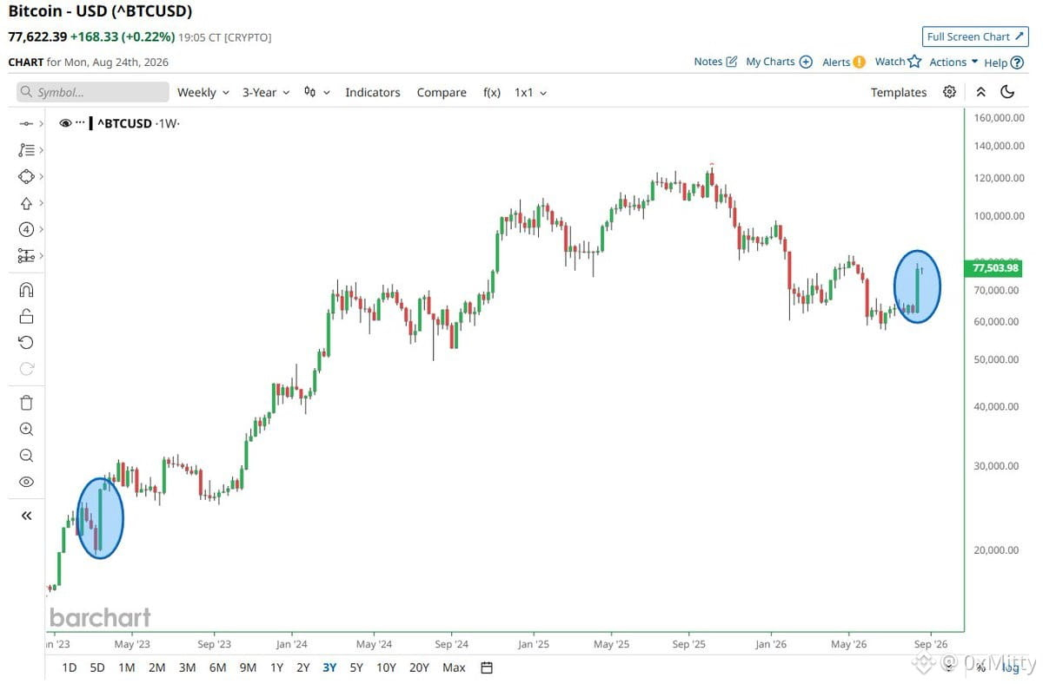The image size is (1043, 684).
Task: Open the candlestick chart type dropdown
Action: click(x=317, y=92)
